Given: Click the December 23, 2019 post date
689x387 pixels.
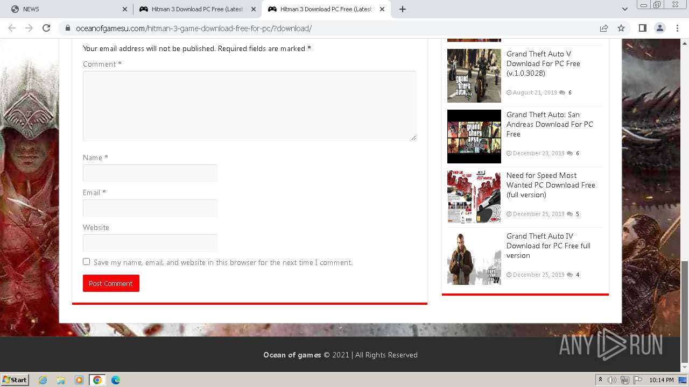Looking at the screenshot, I should 538,153.
